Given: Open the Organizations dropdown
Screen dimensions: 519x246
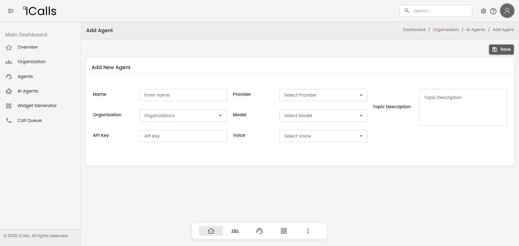Looking at the screenshot, I should click(x=183, y=115).
